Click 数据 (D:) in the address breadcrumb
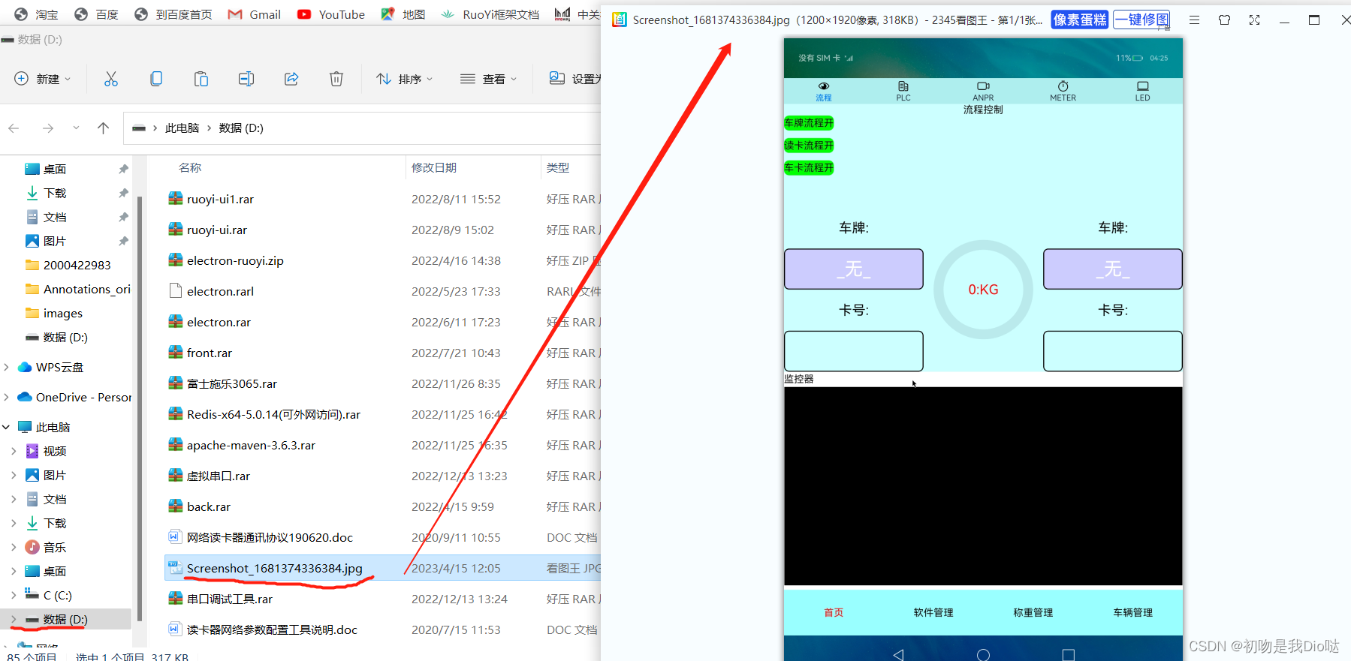This screenshot has width=1351, height=661. (241, 128)
